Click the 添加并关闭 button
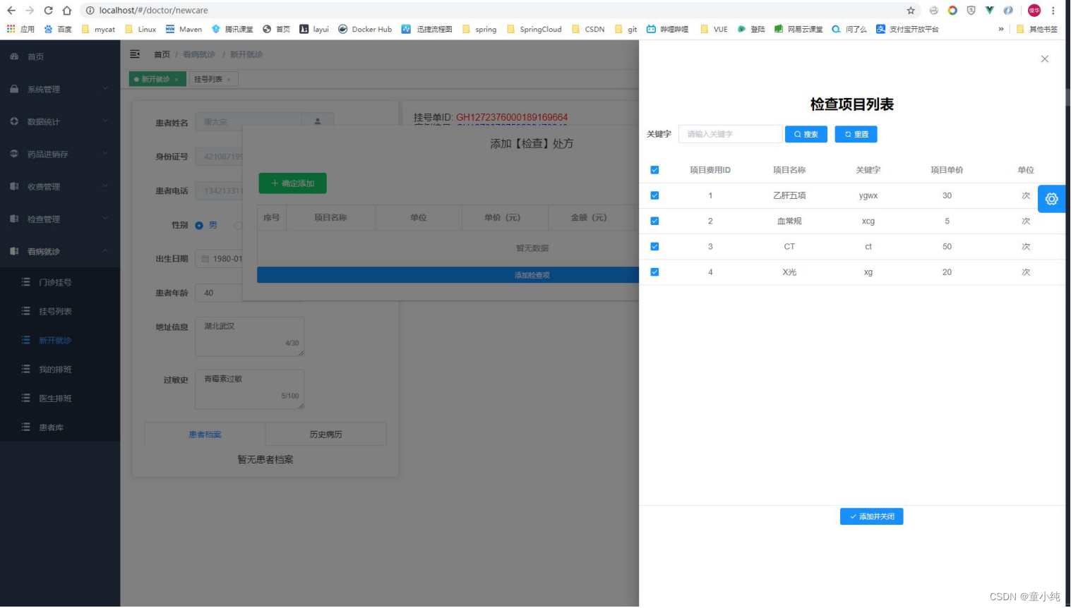Image resolution: width=1071 pixels, height=608 pixels. coord(872,516)
